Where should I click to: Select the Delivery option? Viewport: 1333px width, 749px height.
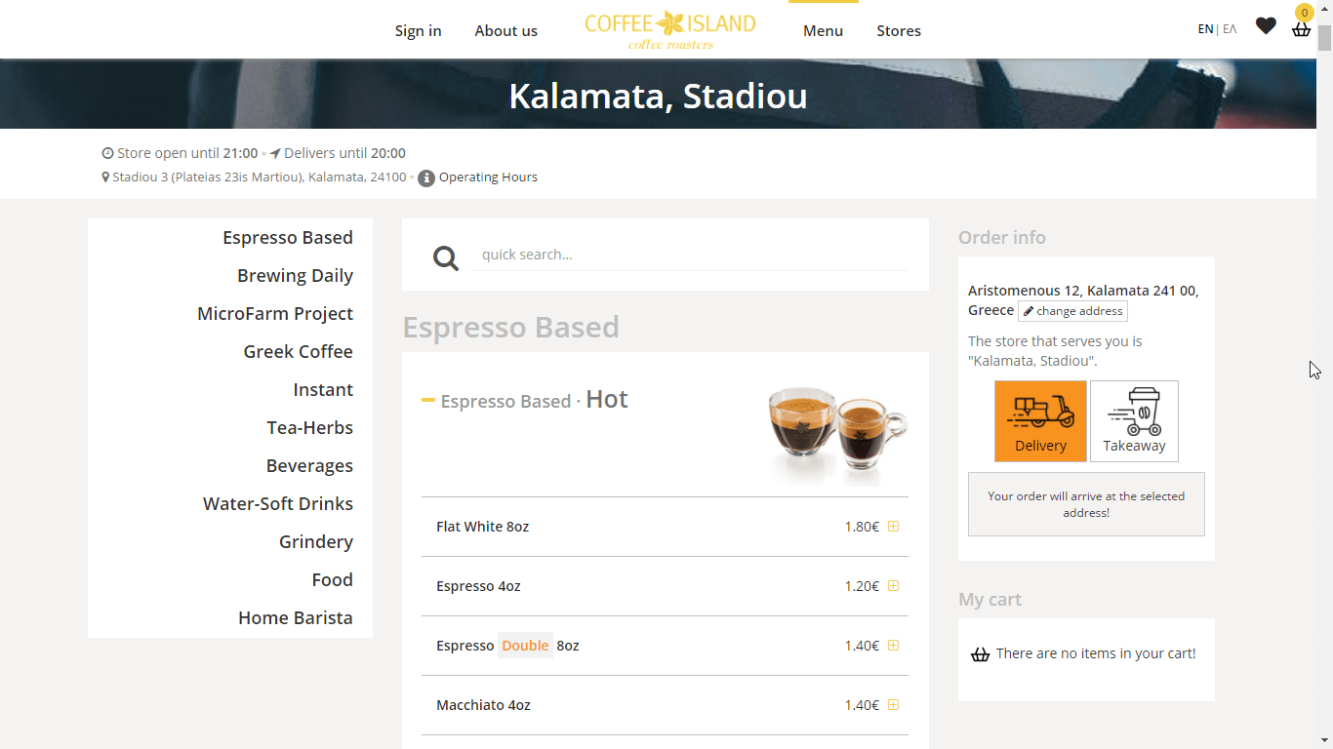pyautogui.click(x=1040, y=421)
